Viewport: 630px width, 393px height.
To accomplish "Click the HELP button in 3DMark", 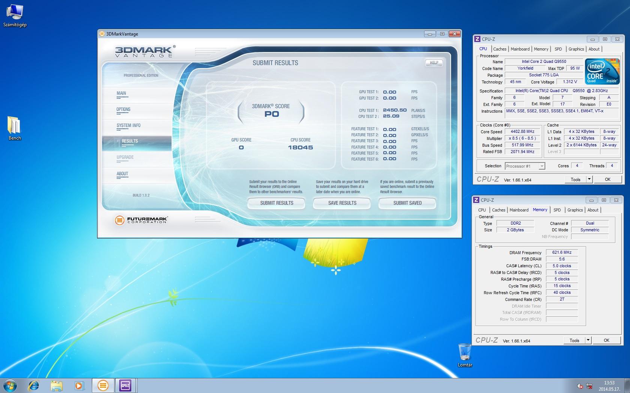I will [434, 63].
